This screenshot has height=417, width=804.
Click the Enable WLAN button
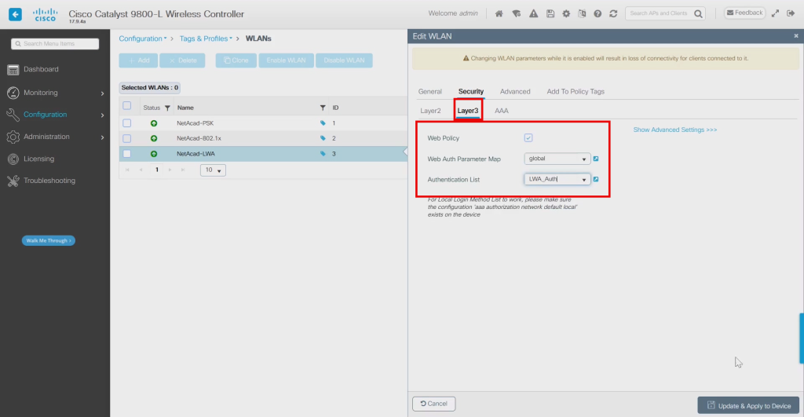point(286,60)
